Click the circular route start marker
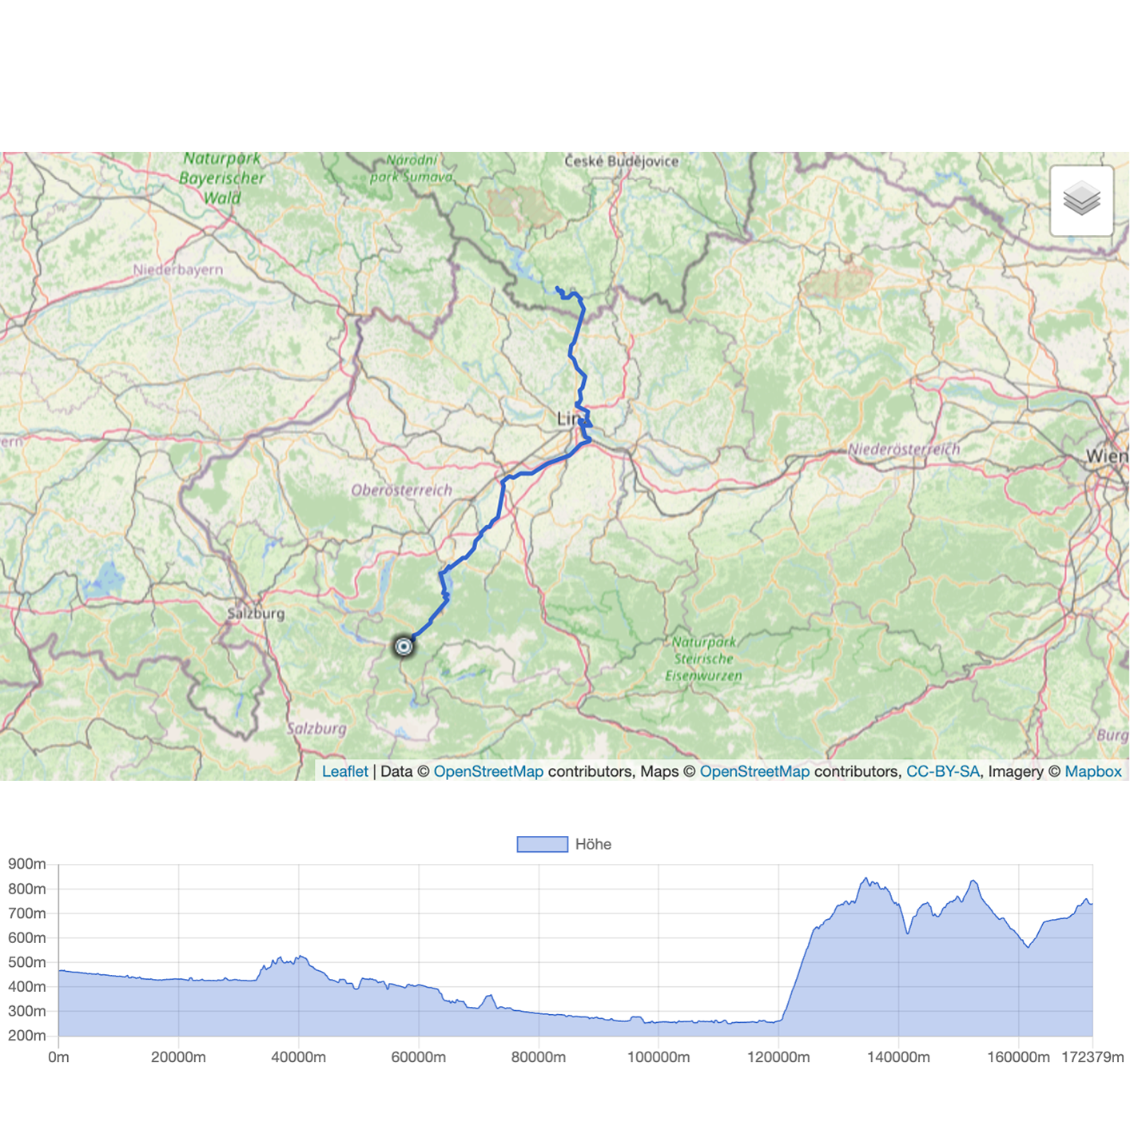Image resolution: width=1130 pixels, height=1130 pixels. (404, 646)
